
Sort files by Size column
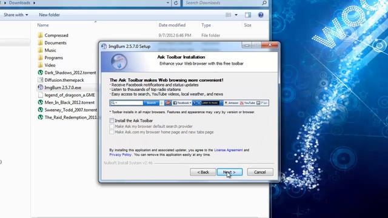pos(247,25)
